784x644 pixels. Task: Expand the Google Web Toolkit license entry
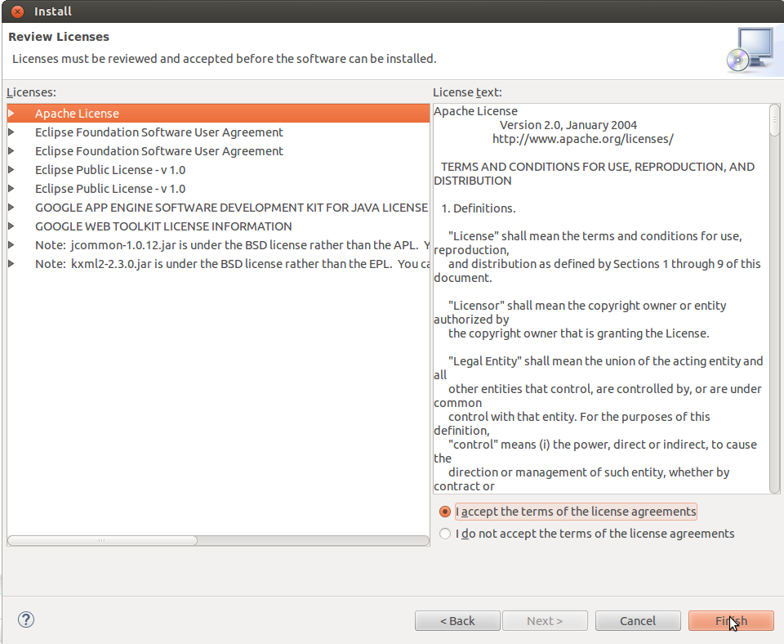pos(11,226)
